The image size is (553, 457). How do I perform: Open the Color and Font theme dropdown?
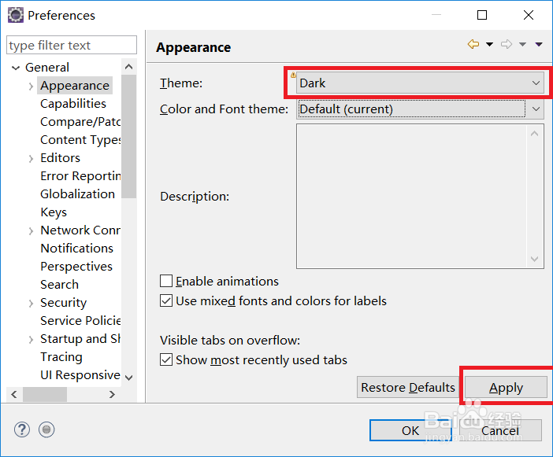(420, 109)
